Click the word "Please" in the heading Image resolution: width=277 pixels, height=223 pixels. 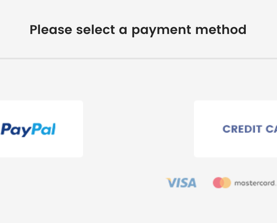(x=51, y=30)
